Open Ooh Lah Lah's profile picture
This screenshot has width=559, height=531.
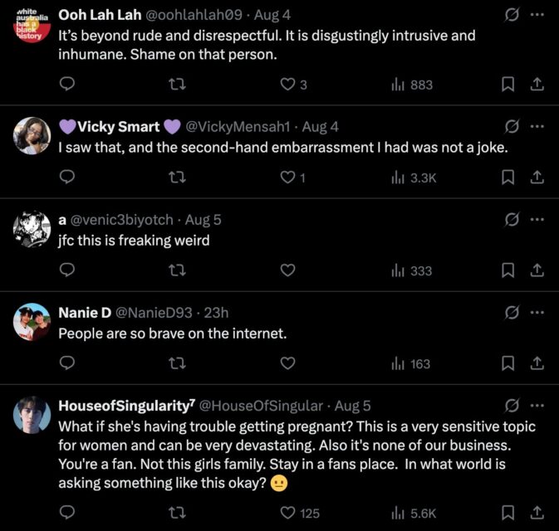click(32, 26)
